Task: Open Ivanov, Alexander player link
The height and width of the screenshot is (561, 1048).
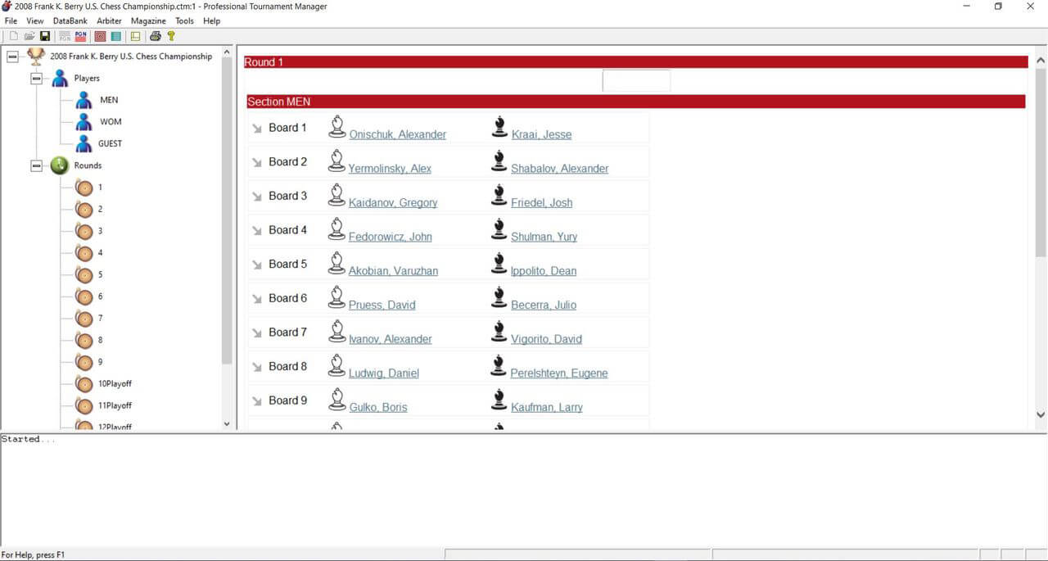Action: 390,339
